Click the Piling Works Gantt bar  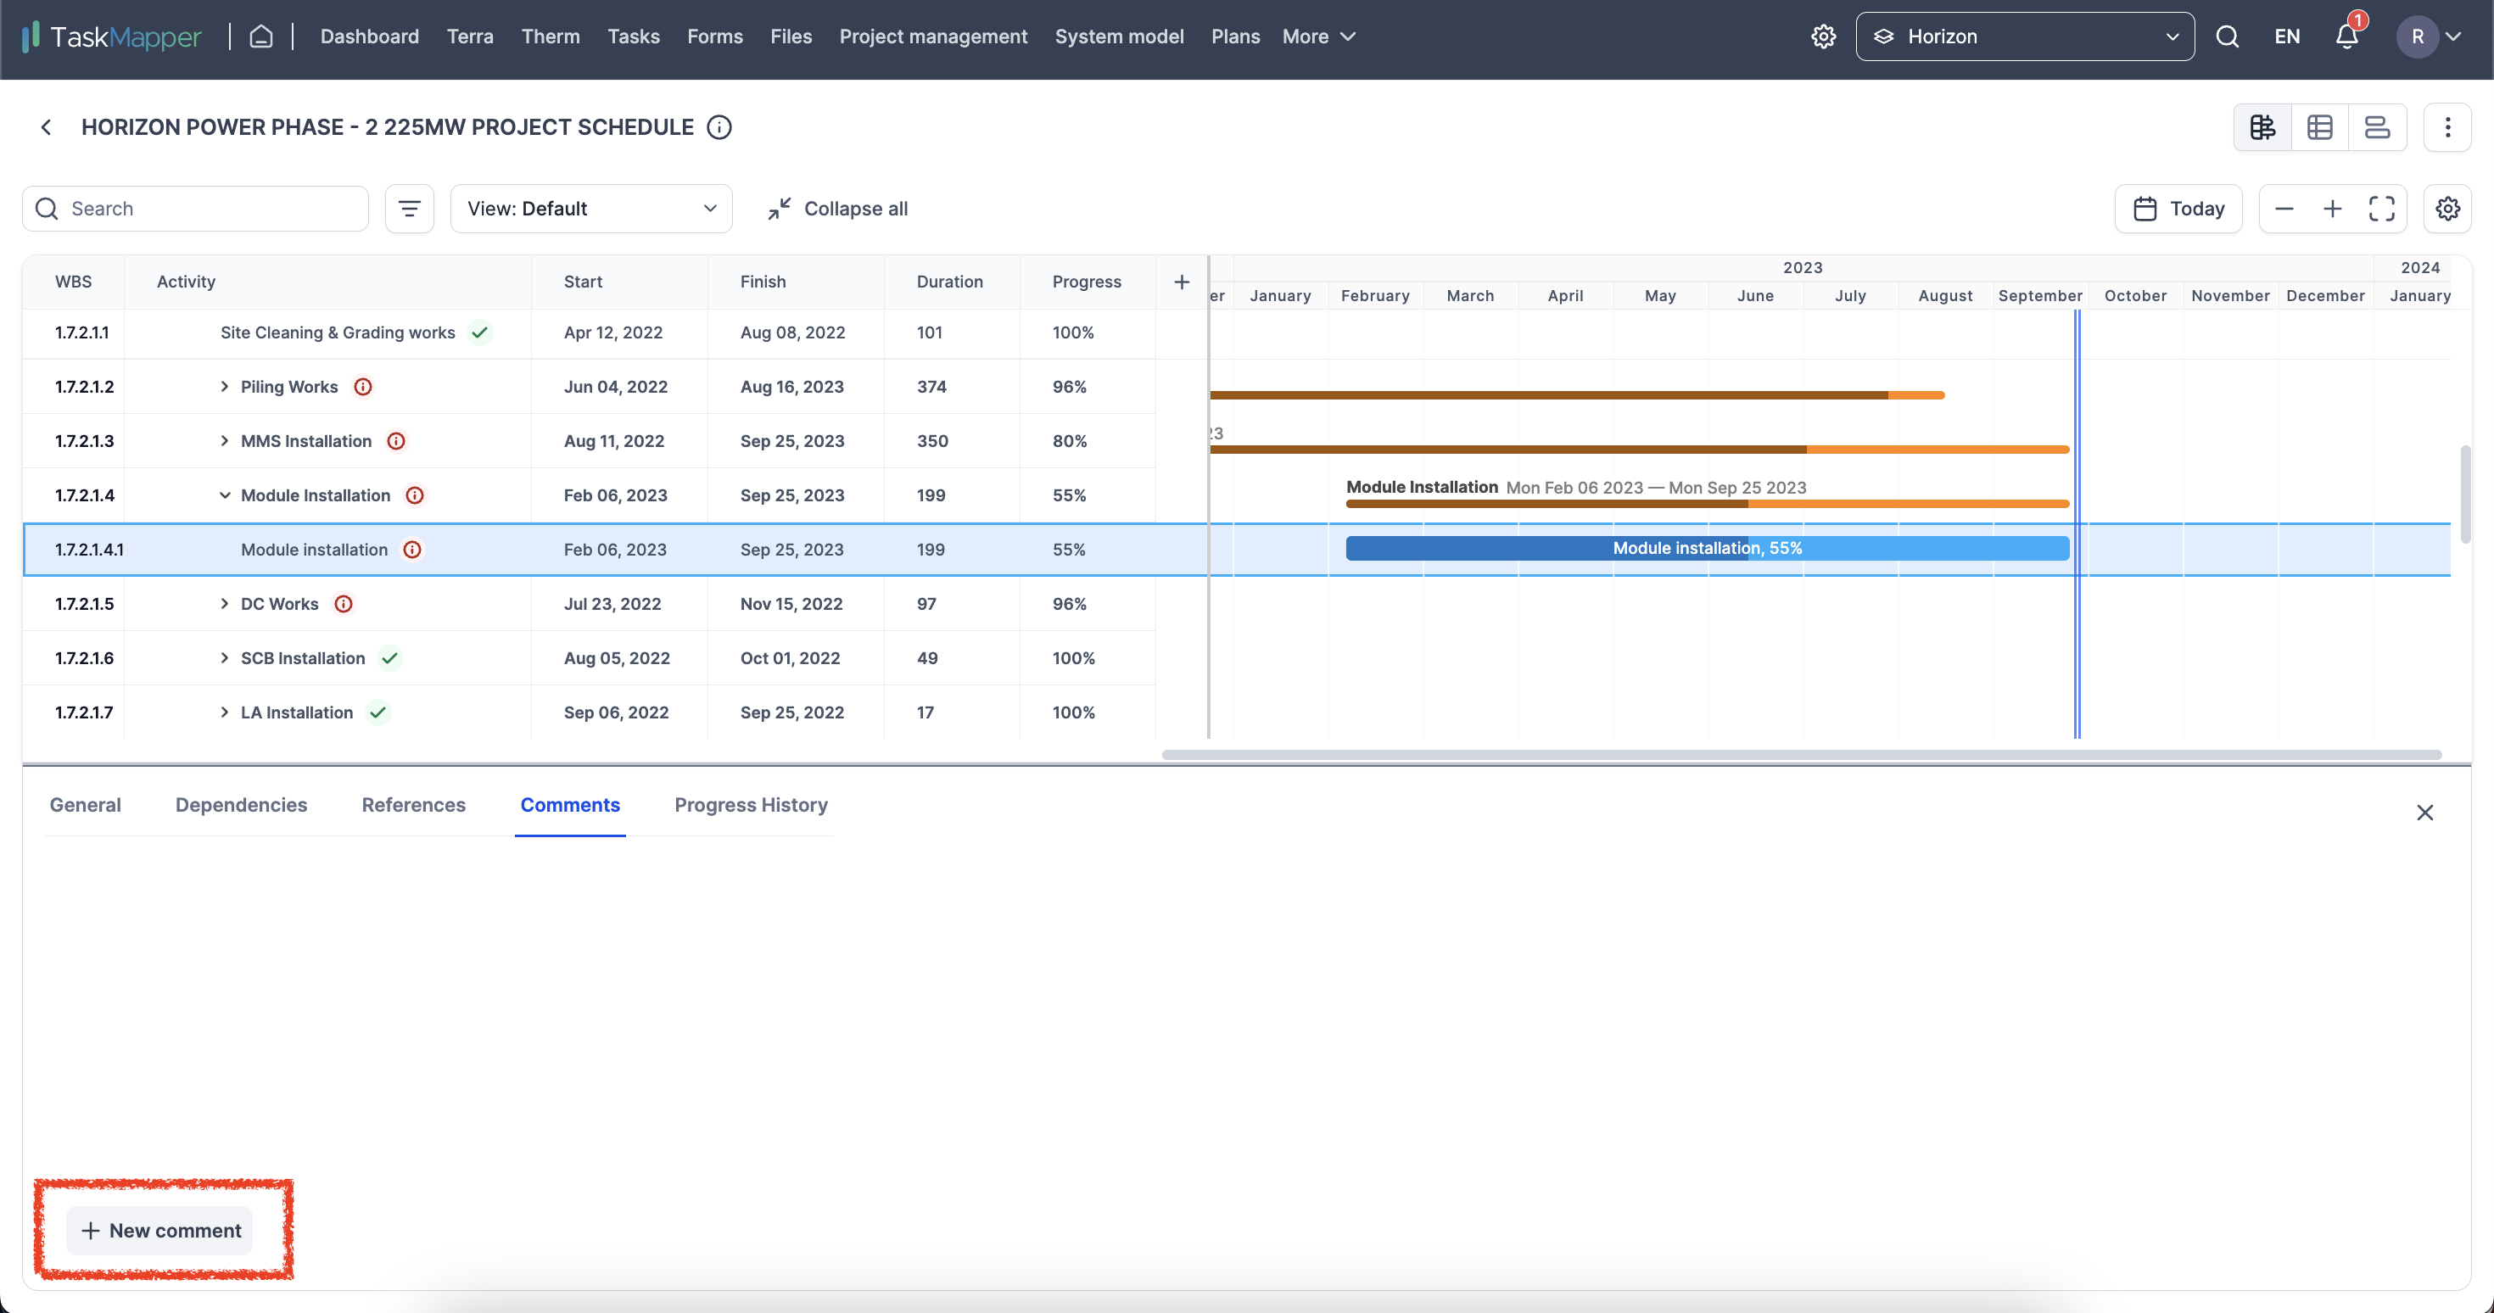pos(1577,395)
